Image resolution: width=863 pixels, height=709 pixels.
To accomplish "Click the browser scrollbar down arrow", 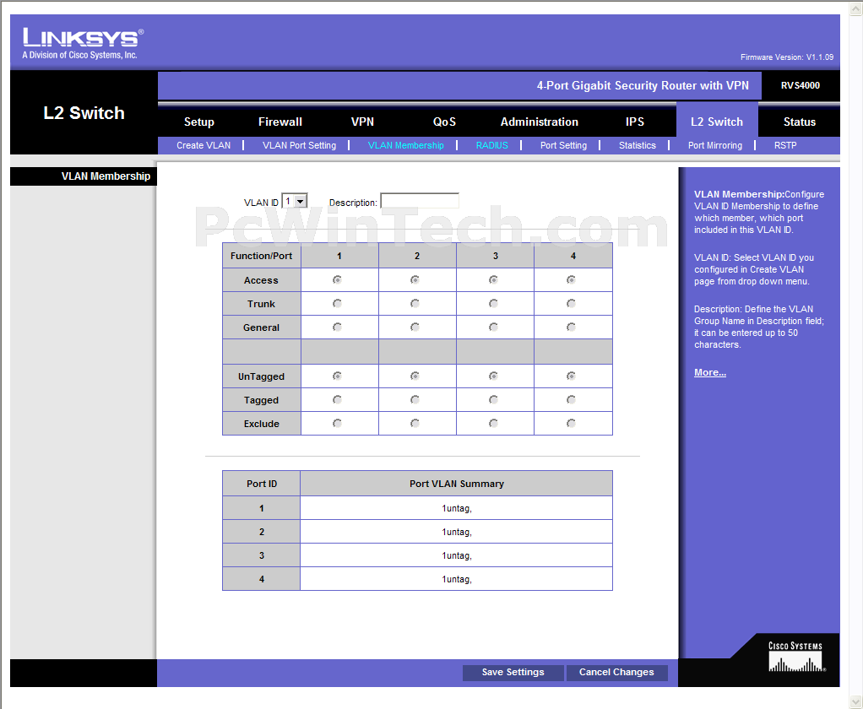I will [x=856, y=702].
